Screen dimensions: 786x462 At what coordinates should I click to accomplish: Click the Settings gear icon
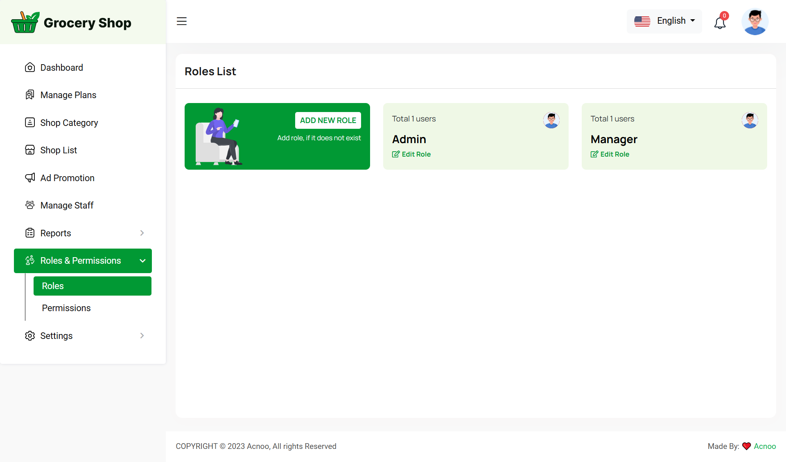[30, 336]
